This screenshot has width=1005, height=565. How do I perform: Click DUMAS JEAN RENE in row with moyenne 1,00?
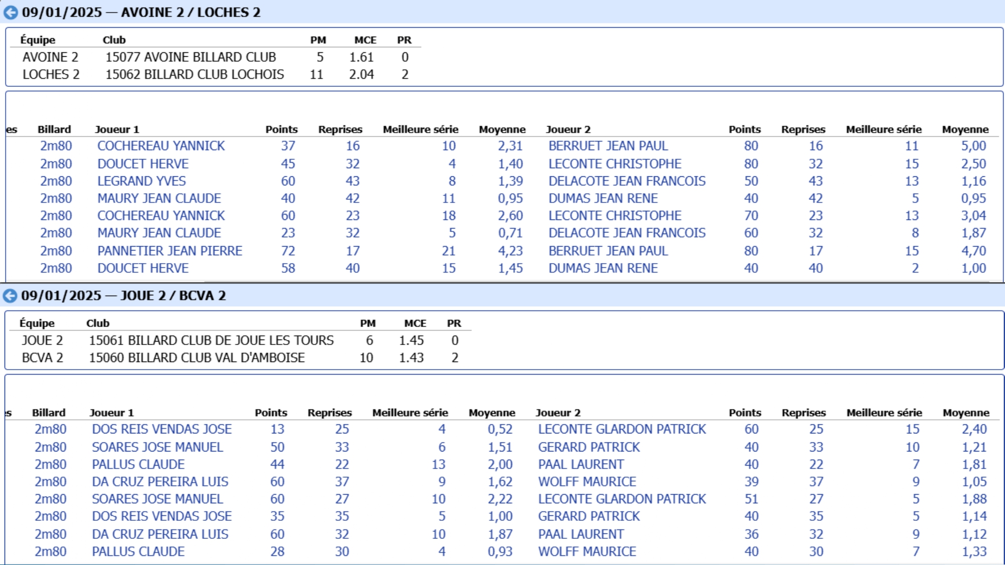[603, 268]
